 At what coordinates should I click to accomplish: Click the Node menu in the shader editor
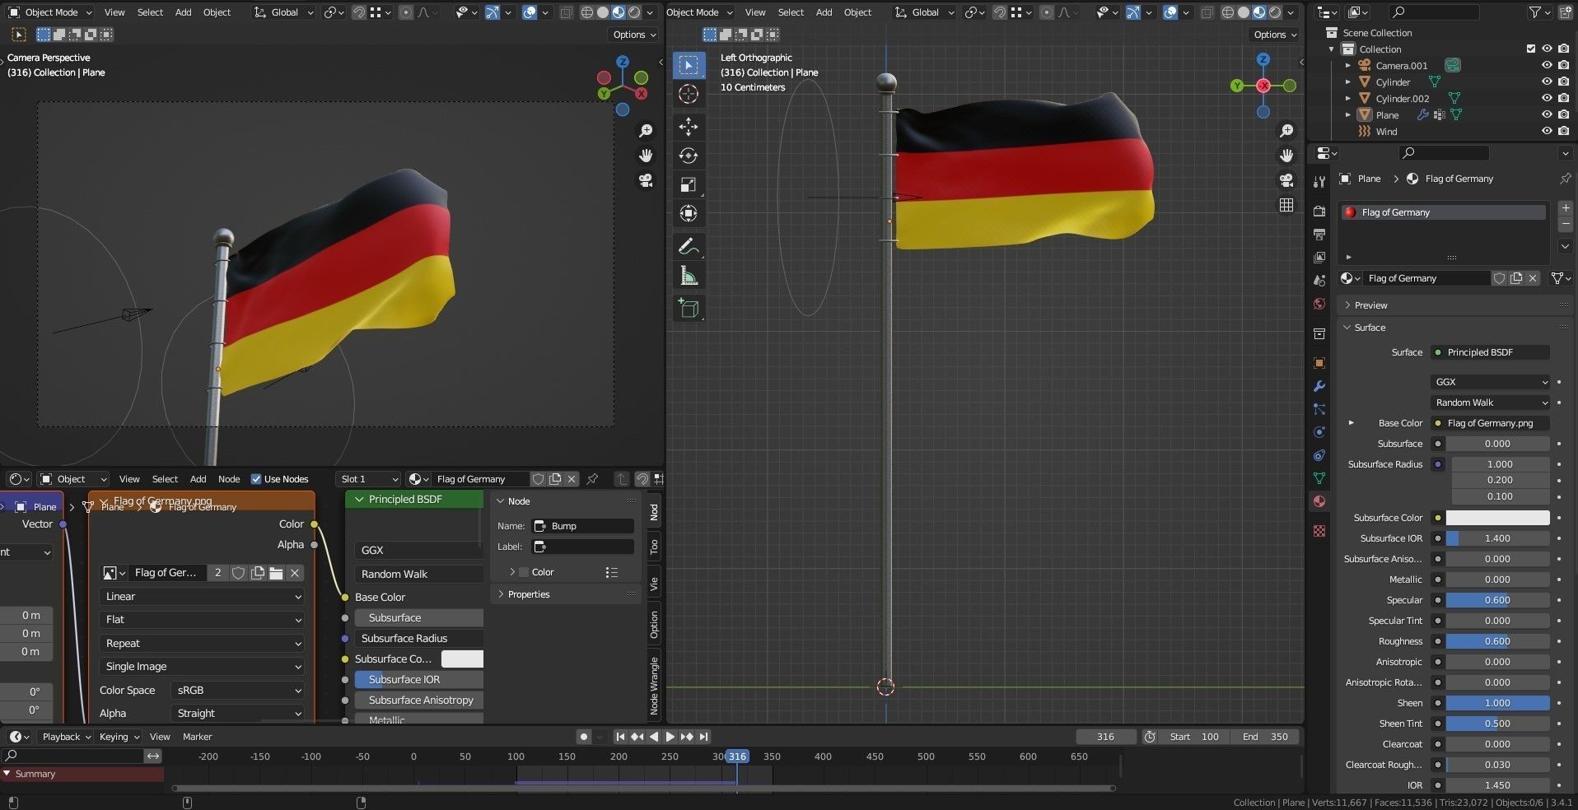pyautogui.click(x=228, y=479)
